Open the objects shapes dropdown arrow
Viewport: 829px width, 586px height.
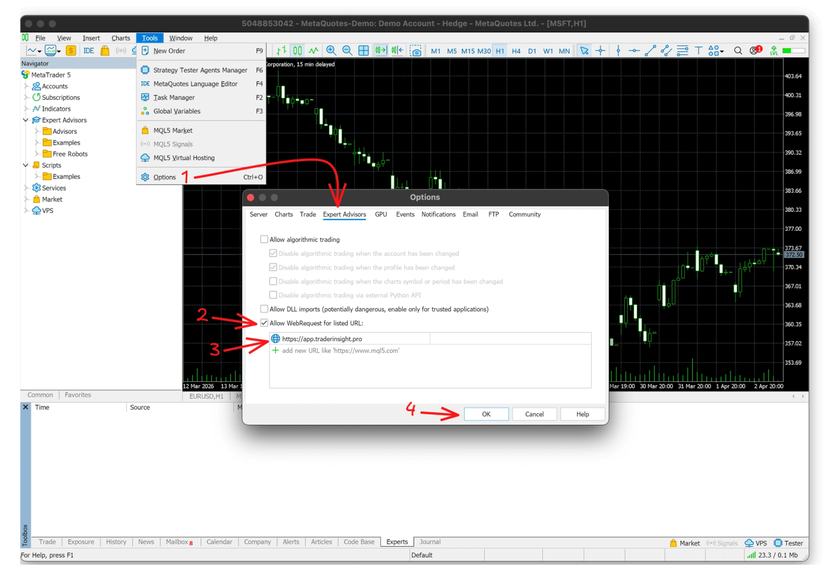tap(722, 52)
